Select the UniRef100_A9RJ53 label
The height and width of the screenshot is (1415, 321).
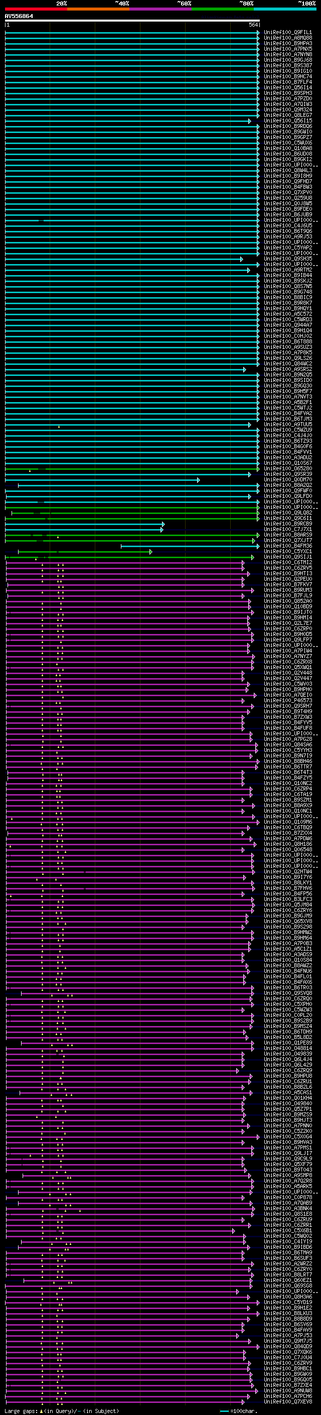click(x=288, y=237)
